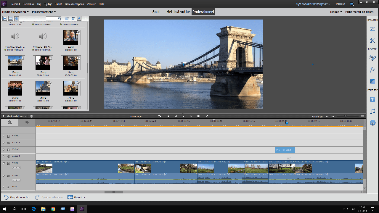379x213 pixels.
Task: Open the Venster menu
Action: click(x=91, y=4)
